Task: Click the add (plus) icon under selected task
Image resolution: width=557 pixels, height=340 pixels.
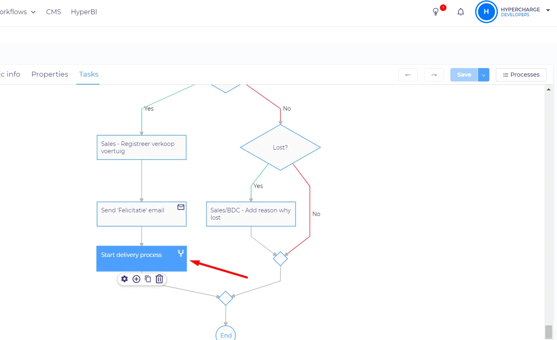Action: (x=137, y=279)
